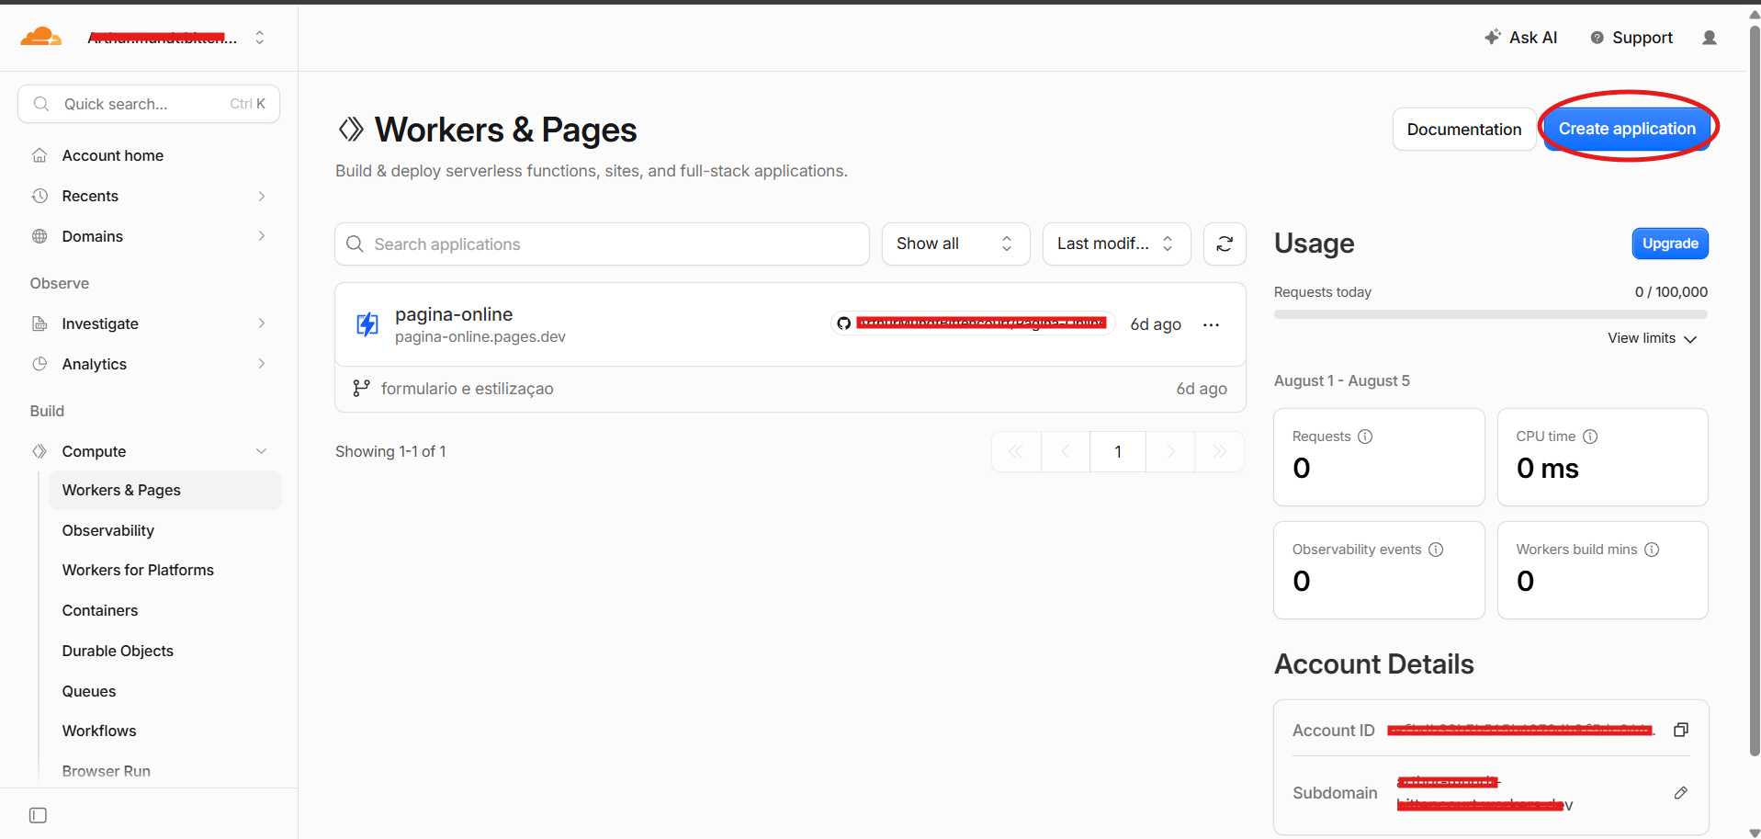1761x839 pixels.
Task: Expand the Analytics chevron
Action: (262, 364)
